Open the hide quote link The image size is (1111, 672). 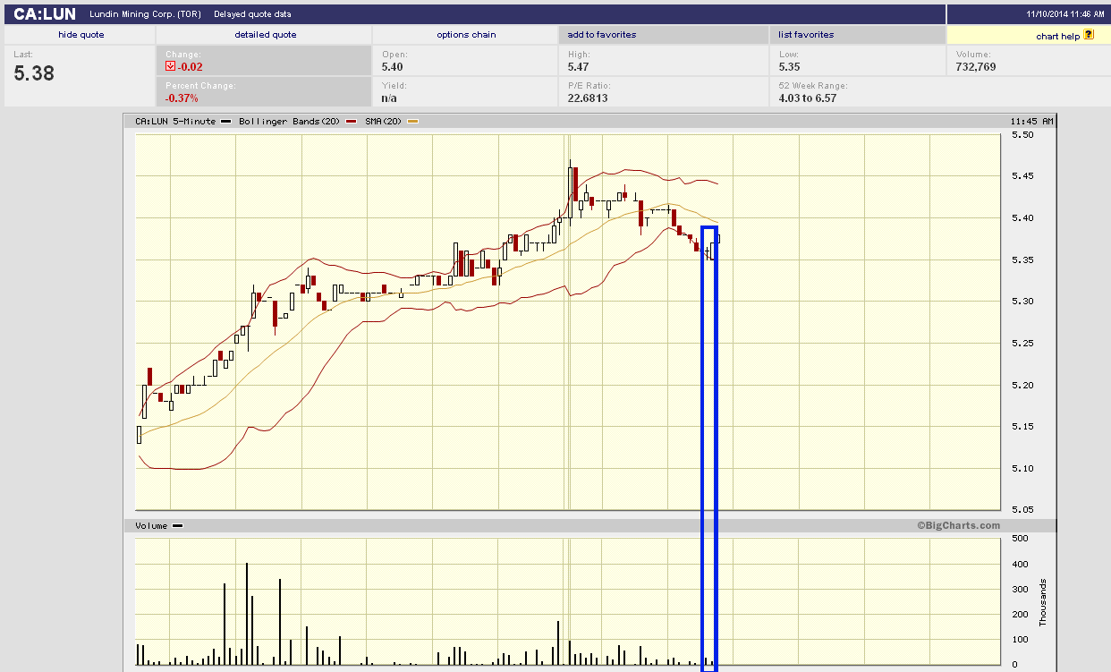[81, 35]
